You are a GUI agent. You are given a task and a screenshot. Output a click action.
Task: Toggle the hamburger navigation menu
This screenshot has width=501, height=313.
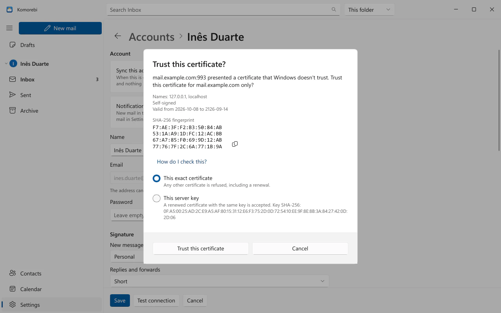tap(9, 28)
